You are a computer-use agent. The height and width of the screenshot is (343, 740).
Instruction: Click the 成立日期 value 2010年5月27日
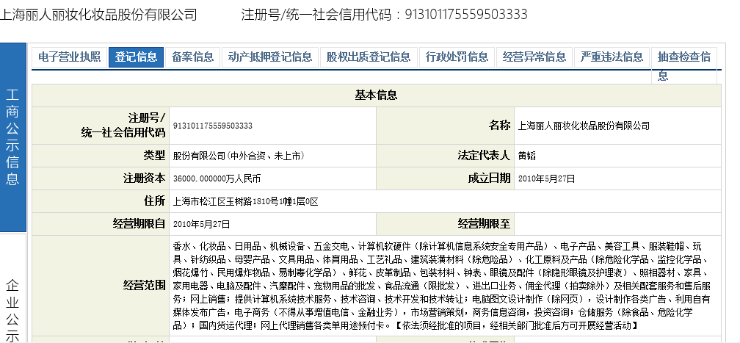pos(546,178)
